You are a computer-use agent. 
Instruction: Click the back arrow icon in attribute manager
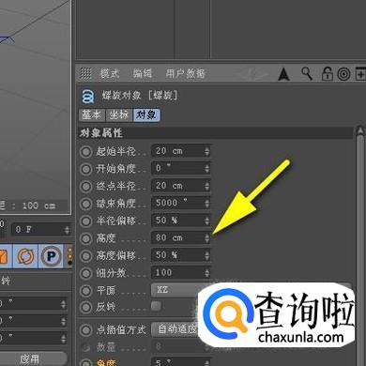click(283, 74)
